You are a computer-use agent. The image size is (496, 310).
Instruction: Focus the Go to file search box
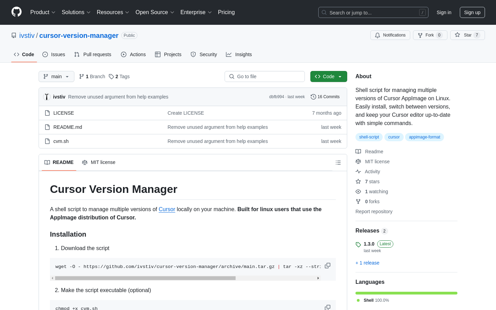265,76
